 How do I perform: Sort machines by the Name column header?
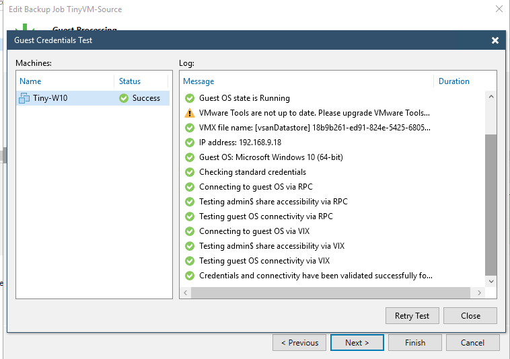point(31,81)
